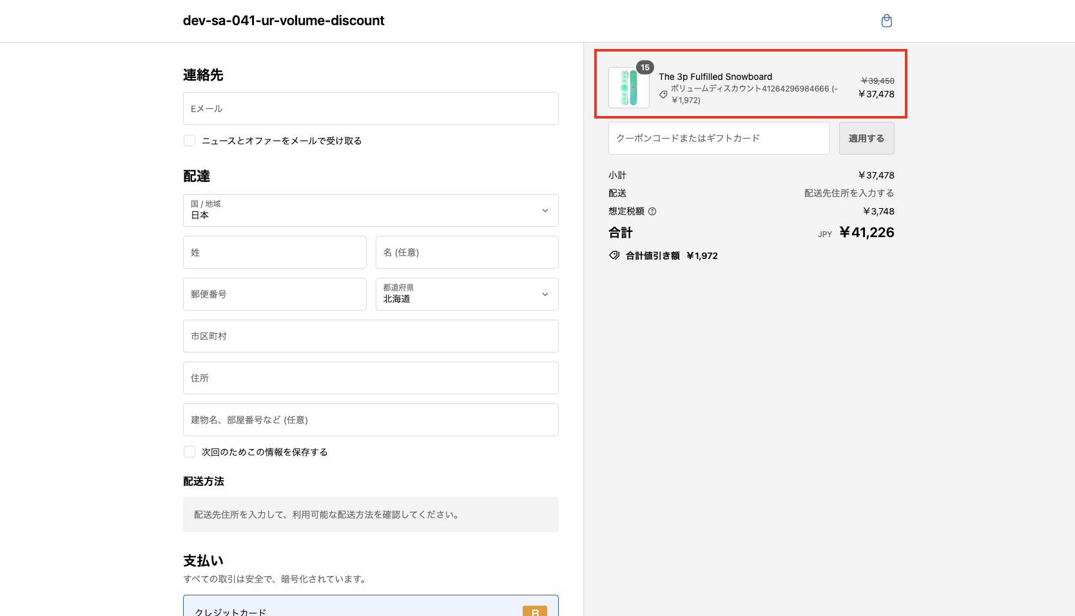The height and width of the screenshot is (616, 1075).
Task: Click the dev-sa-041-ur-volume-discount store title
Action: pos(283,20)
